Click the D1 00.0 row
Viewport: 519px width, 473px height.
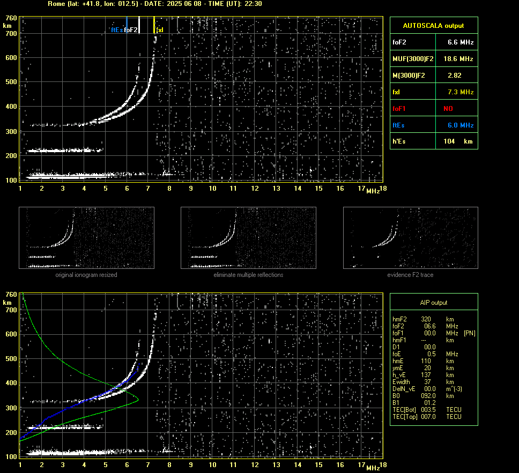(x=414, y=347)
